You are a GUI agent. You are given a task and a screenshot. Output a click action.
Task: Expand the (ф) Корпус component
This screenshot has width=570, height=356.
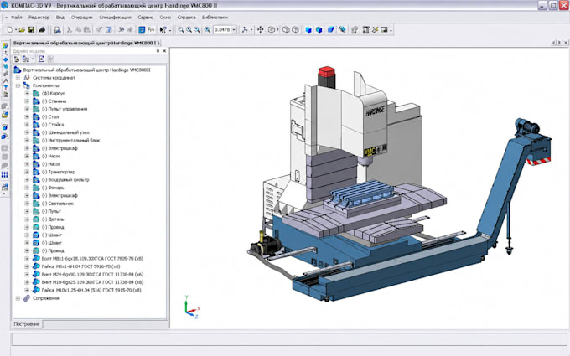click(x=27, y=93)
